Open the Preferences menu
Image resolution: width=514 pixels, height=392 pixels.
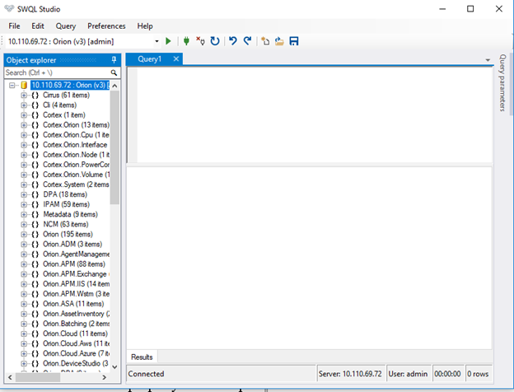(106, 26)
